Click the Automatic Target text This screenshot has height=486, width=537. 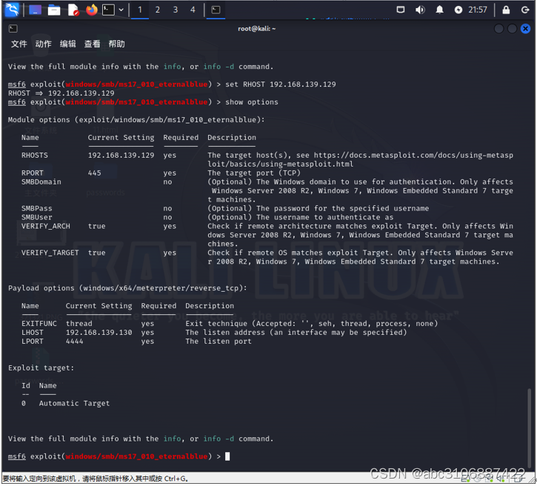[74, 403]
